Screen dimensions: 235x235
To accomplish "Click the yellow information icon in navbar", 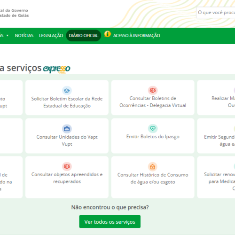I will (x=108, y=34).
